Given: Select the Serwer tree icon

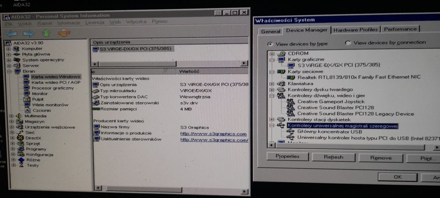Looking at the screenshot, I should pos(17,66).
